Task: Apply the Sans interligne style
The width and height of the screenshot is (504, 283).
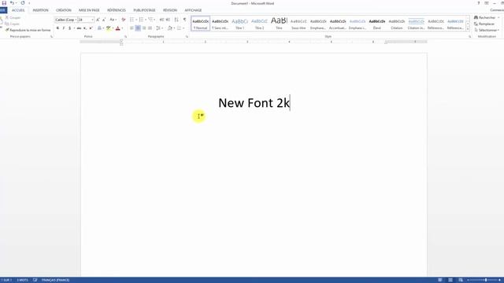Action: coord(220,24)
